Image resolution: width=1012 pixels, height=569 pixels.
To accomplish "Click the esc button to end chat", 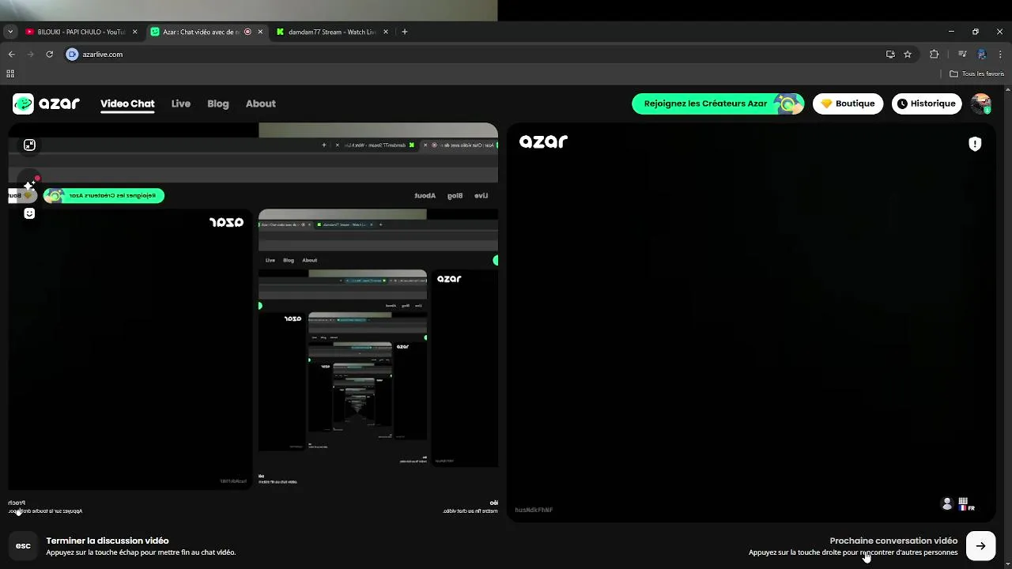I will (23, 546).
